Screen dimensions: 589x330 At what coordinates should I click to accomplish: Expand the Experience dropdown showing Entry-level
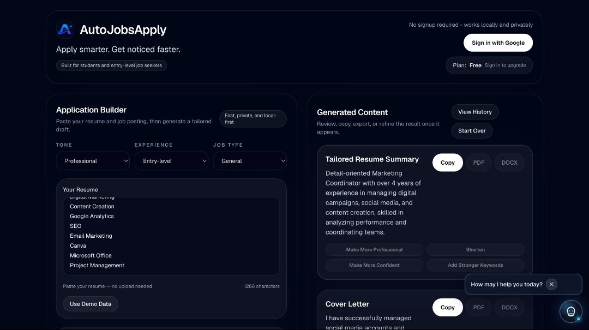(171, 161)
